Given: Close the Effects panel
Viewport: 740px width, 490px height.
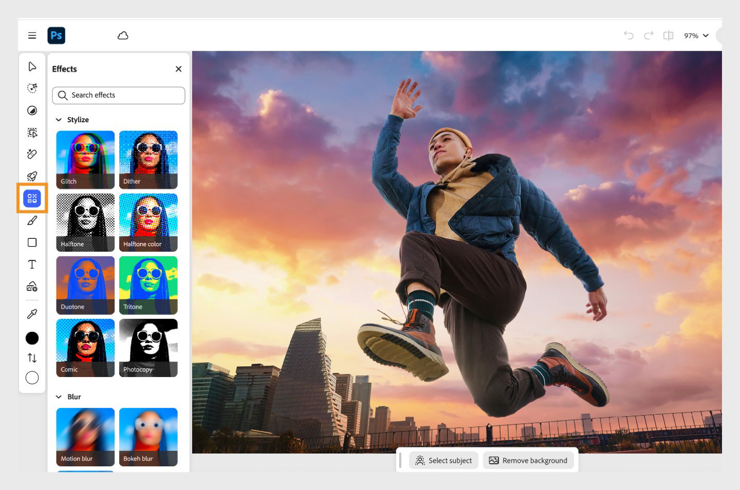Looking at the screenshot, I should coord(178,69).
